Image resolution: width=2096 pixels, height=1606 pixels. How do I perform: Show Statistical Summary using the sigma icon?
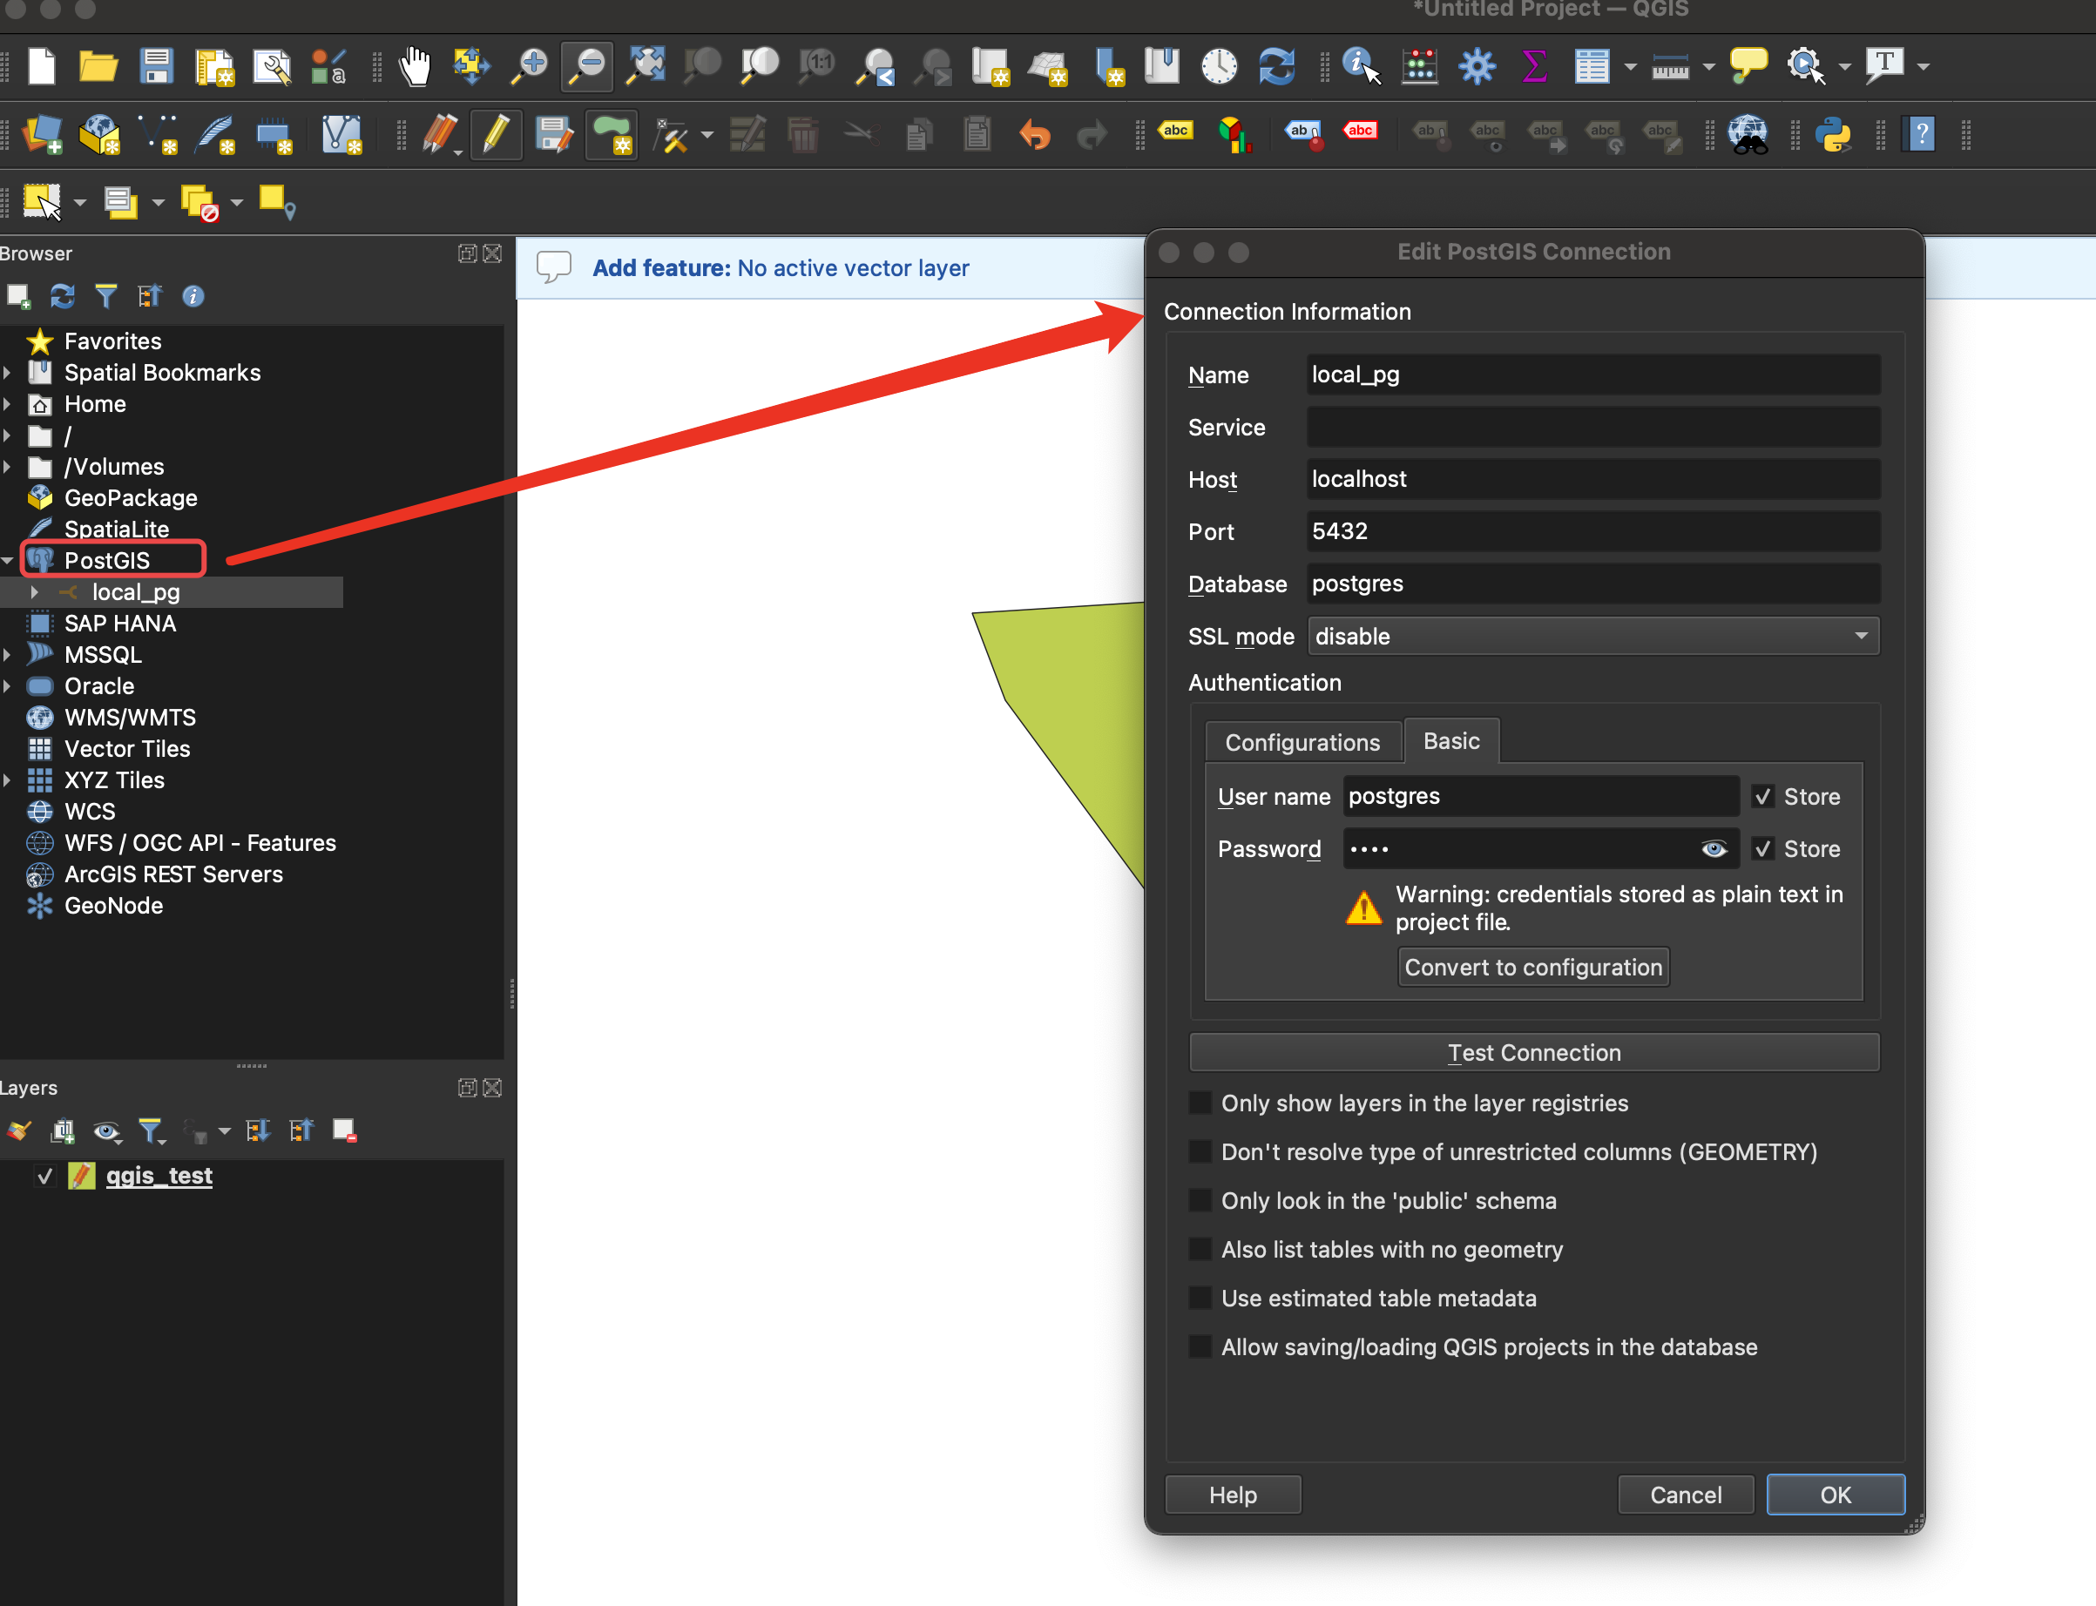1534,65
